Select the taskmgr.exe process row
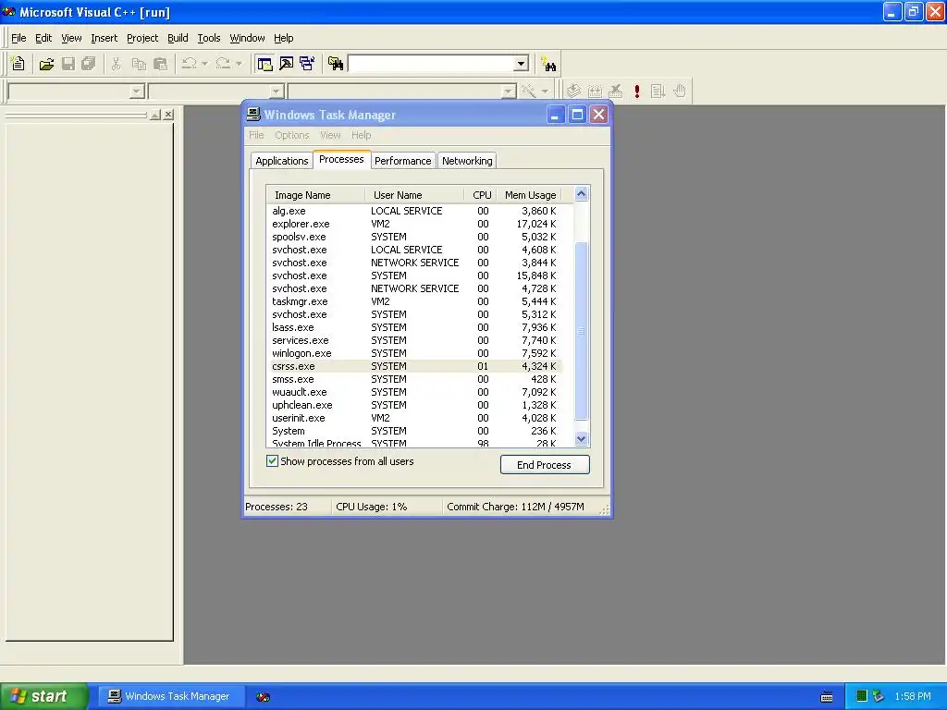The width and height of the screenshot is (947, 710). (x=415, y=301)
